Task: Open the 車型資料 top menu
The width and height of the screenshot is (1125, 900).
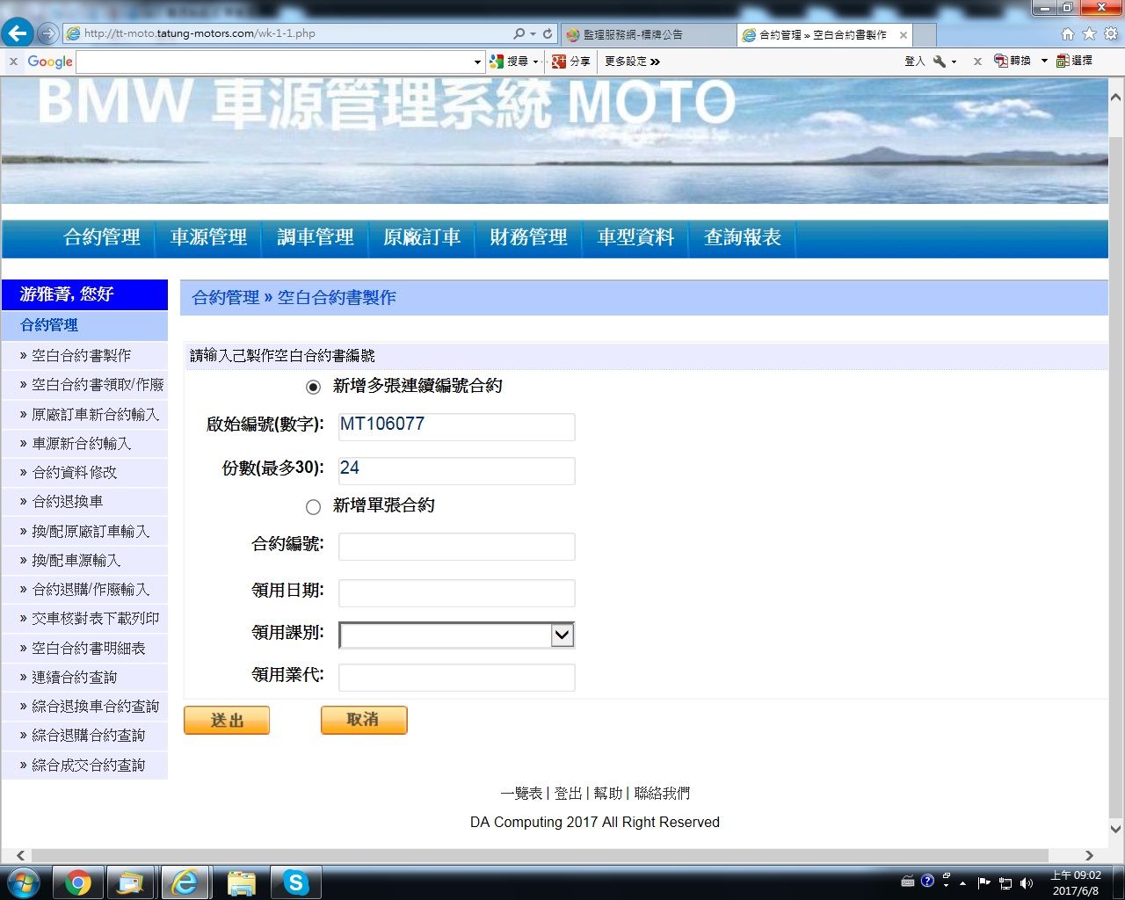Action: [x=635, y=237]
